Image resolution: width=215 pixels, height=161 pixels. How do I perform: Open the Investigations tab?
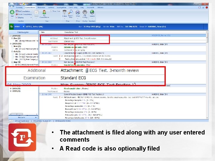tap(62, 7)
